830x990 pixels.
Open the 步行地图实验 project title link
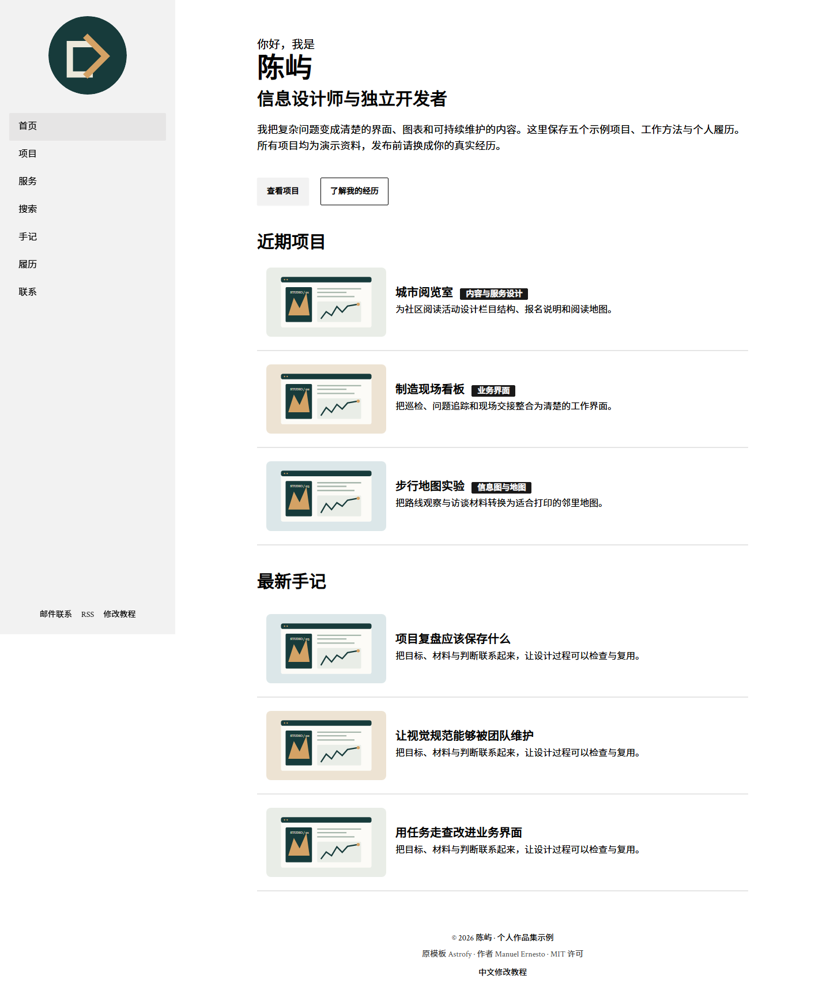(x=430, y=487)
